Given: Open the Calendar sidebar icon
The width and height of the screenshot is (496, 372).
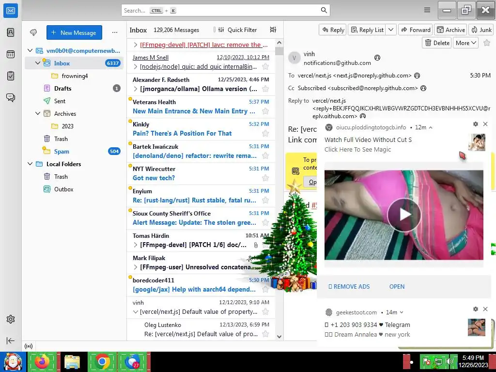Looking at the screenshot, I should [11, 54].
